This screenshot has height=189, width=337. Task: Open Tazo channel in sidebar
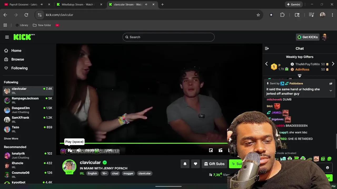[28, 129]
